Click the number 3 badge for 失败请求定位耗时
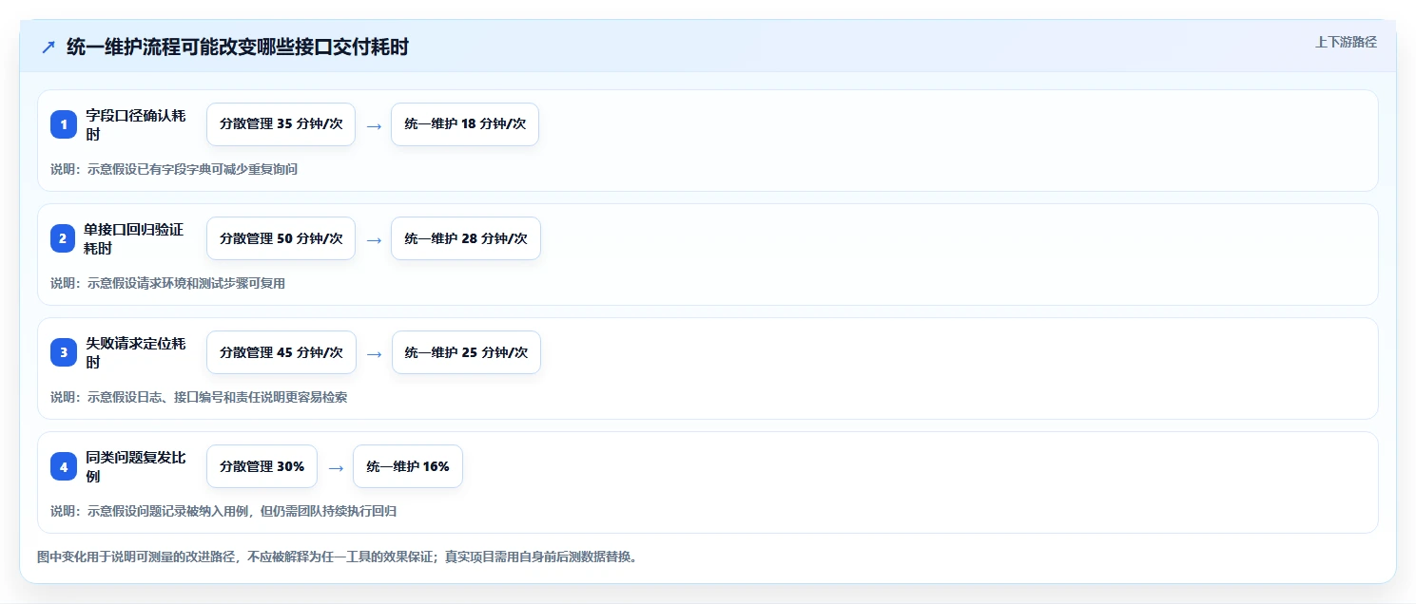The width and height of the screenshot is (1416, 604). pyautogui.click(x=64, y=352)
